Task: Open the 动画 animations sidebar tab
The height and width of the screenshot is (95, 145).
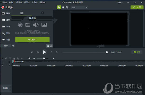Action: pyautogui.click(x=6, y=40)
